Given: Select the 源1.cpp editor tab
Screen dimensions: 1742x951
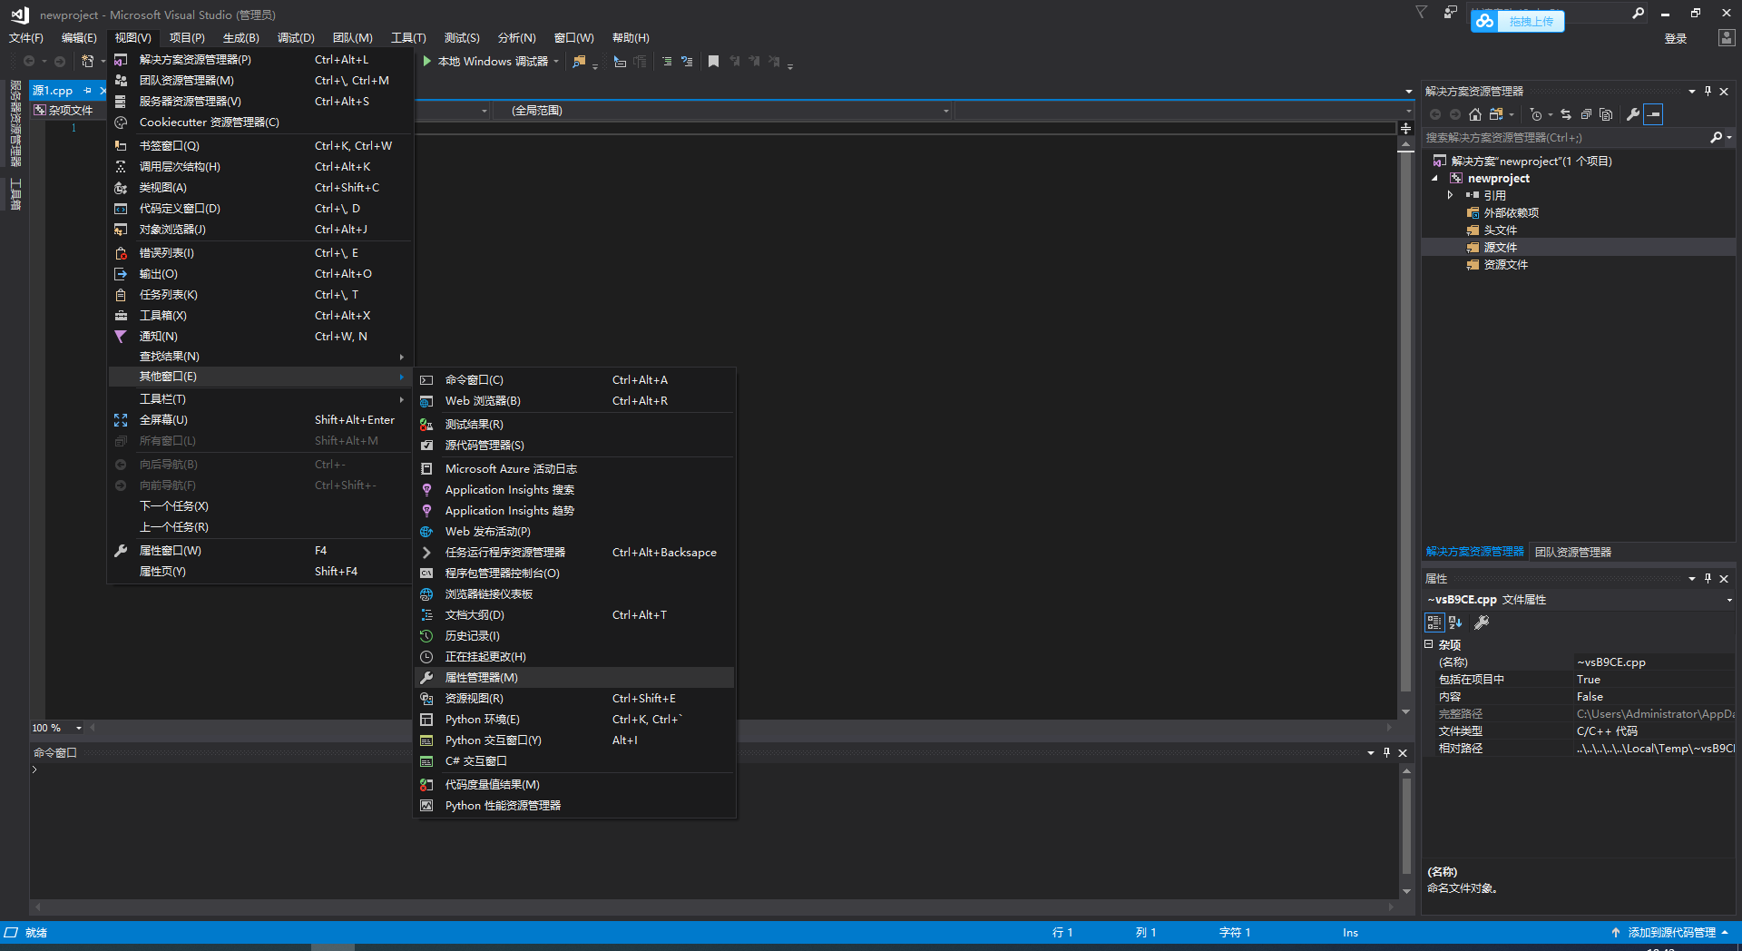Looking at the screenshot, I should [x=53, y=91].
